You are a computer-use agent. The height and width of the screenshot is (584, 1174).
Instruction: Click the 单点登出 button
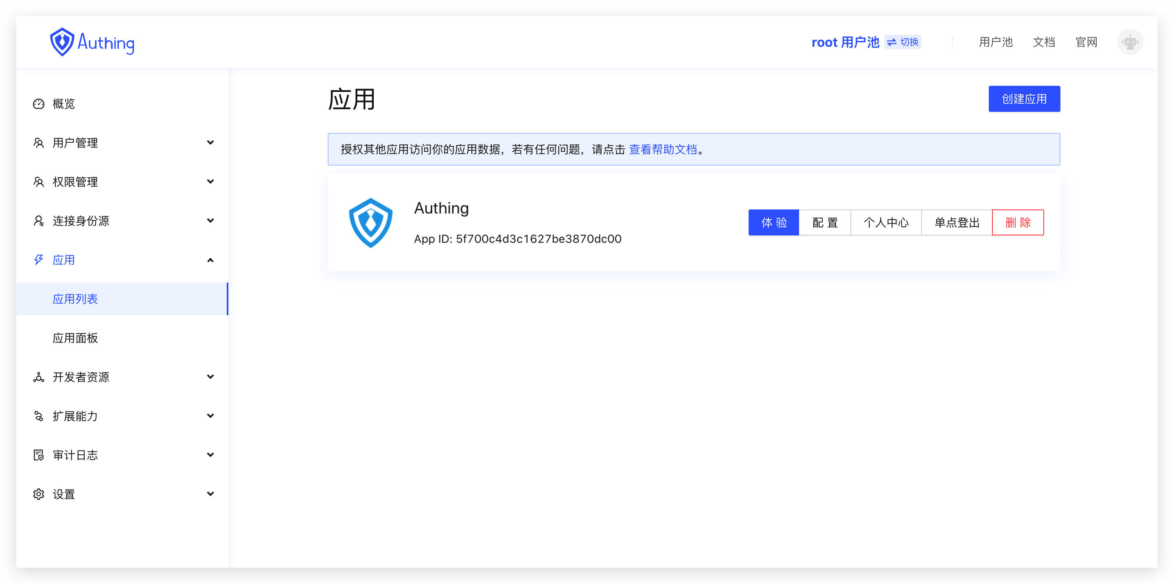pos(957,222)
